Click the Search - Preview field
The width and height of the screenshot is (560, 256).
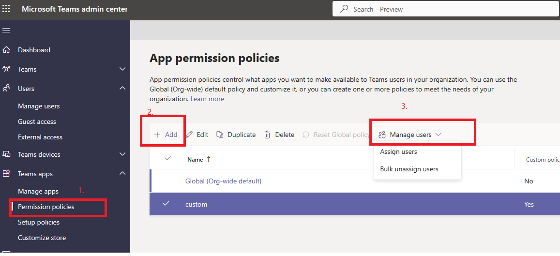coord(446,9)
